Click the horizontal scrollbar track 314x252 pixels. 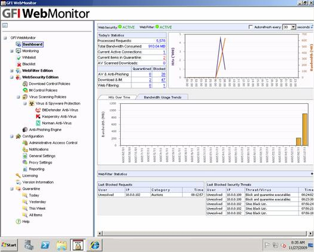coord(205,233)
